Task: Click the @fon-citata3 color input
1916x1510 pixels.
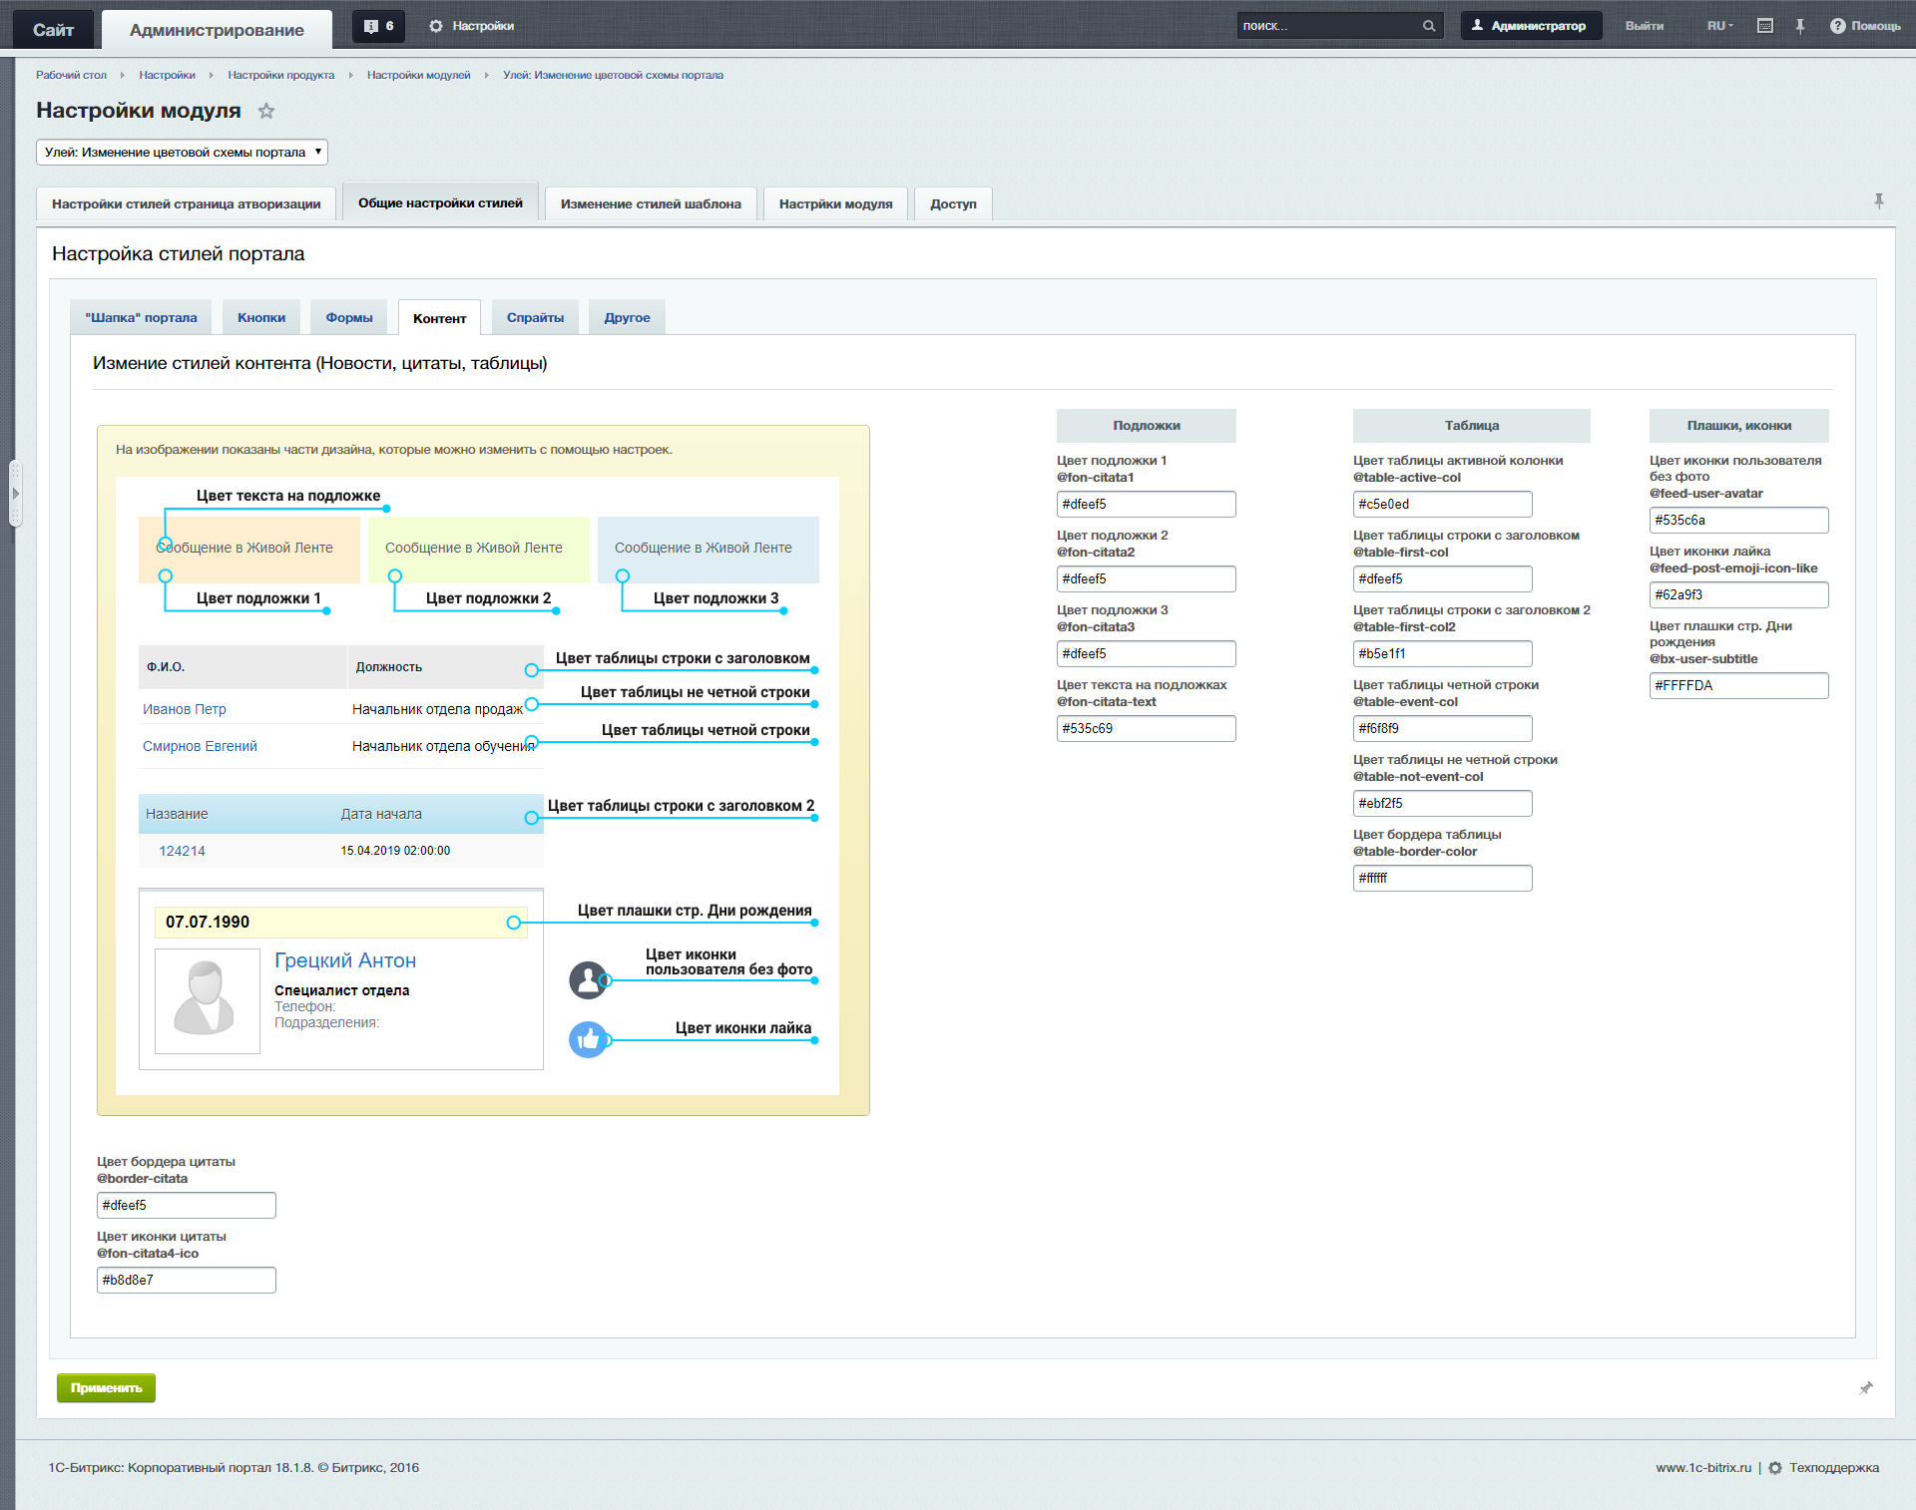Action: [1146, 653]
